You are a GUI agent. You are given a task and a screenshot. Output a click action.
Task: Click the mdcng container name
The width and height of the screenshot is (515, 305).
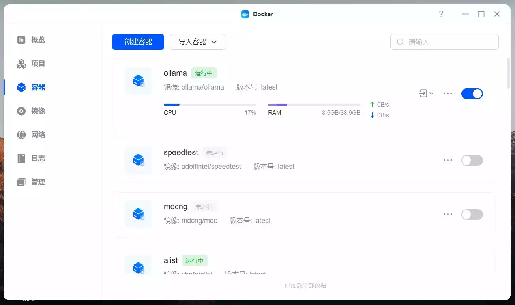click(176, 206)
